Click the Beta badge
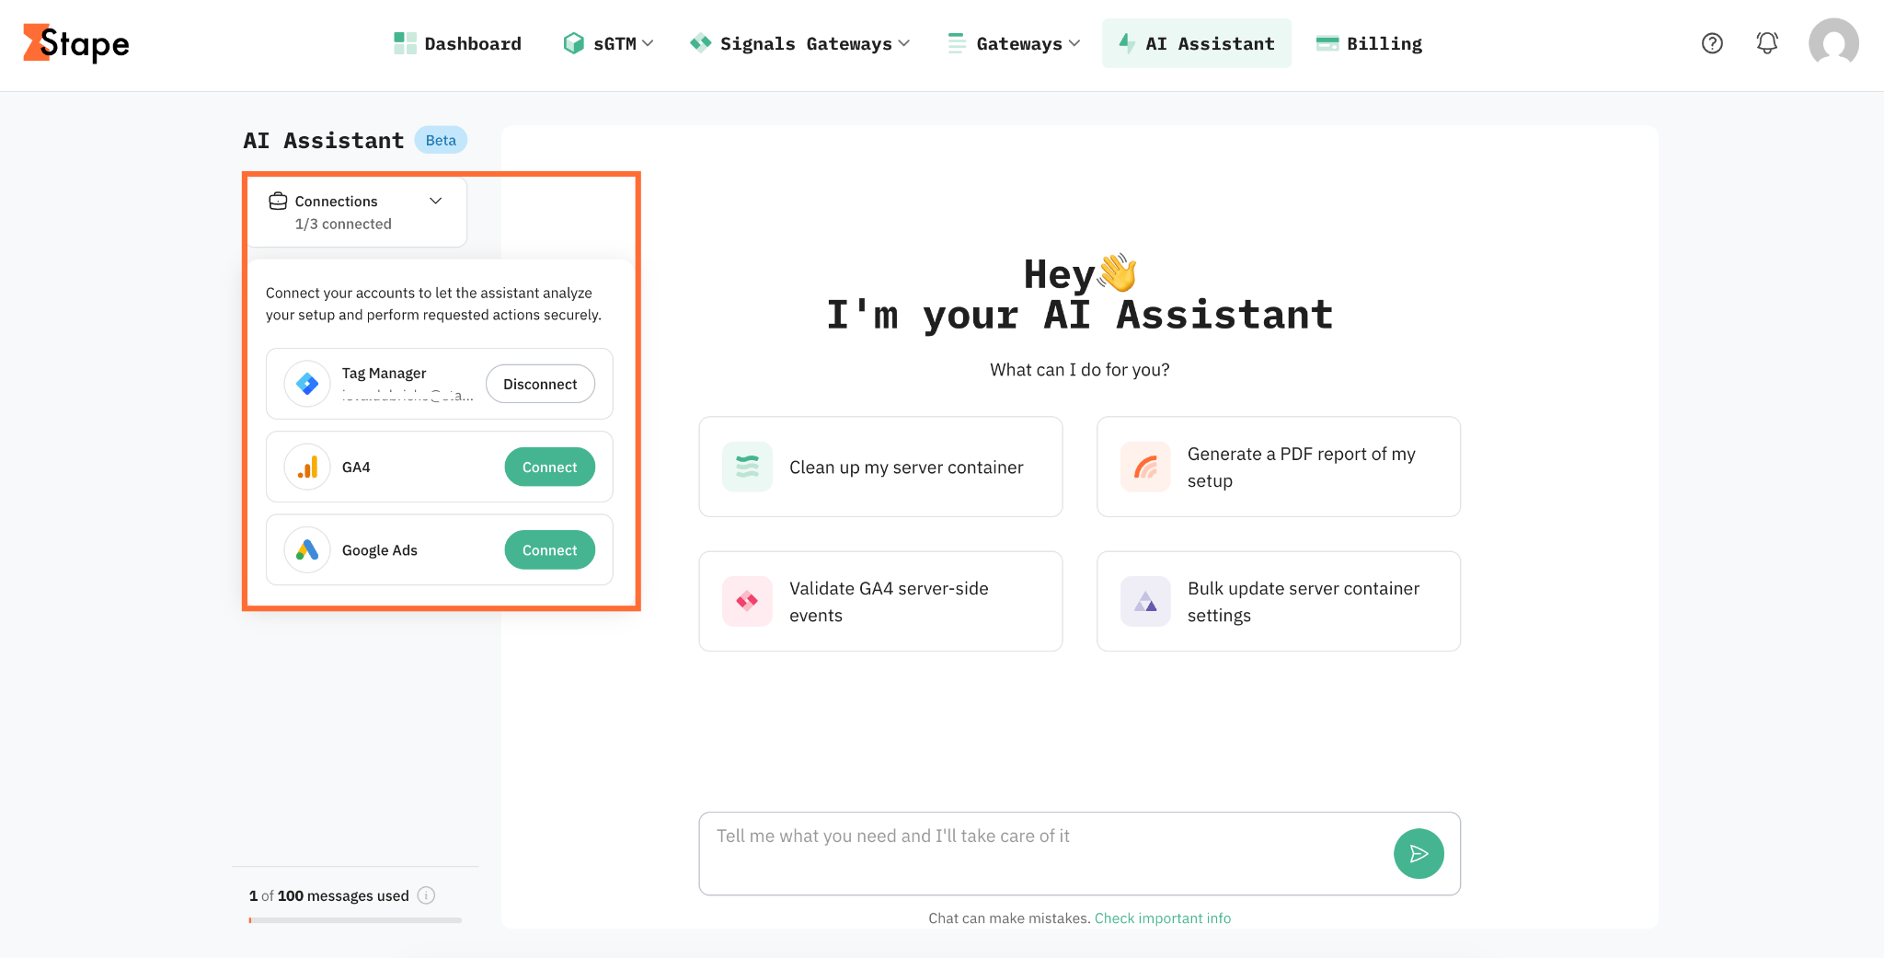Viewport: 1884px width, 958px height. (x=441, y=140)
